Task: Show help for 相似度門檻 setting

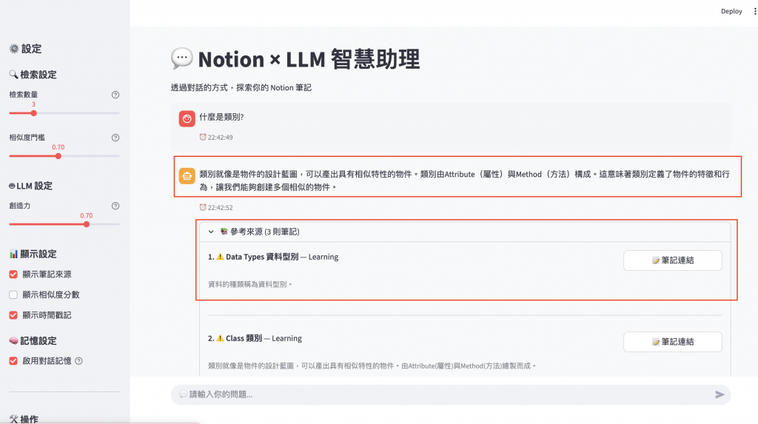Action: (x=115, y=138)
